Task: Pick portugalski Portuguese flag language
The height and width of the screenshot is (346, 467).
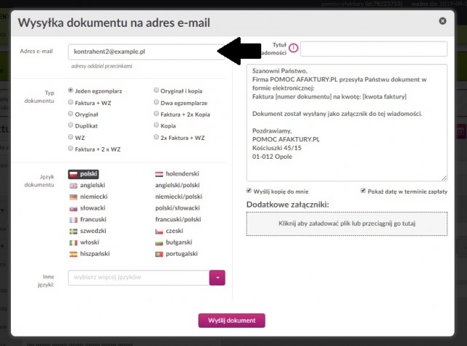Action: [x=177, y=253]
